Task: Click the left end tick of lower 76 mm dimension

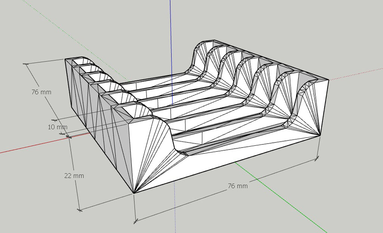Action: point(135,221)
